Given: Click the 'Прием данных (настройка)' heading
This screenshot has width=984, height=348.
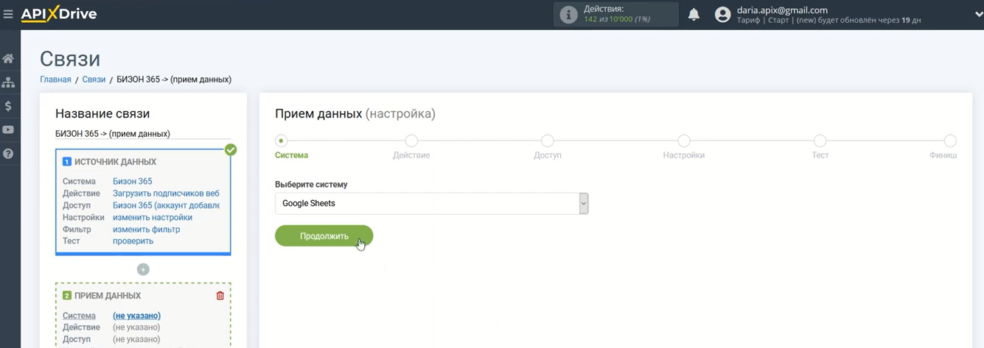Looking at the screenshot, I should click(x=355, y=114).
